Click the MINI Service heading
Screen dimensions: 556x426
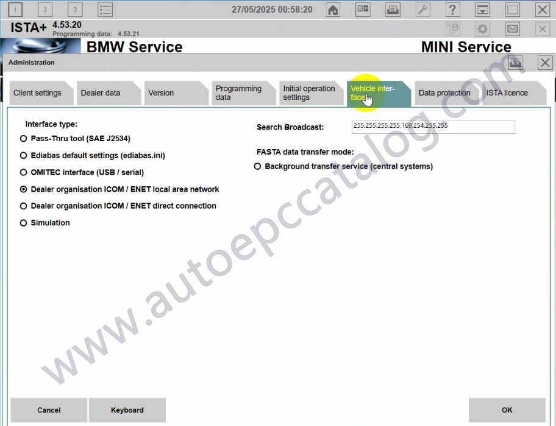click(466, 47)
